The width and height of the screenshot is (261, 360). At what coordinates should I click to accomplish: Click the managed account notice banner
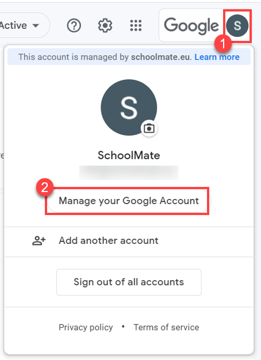tap(129, 57)
